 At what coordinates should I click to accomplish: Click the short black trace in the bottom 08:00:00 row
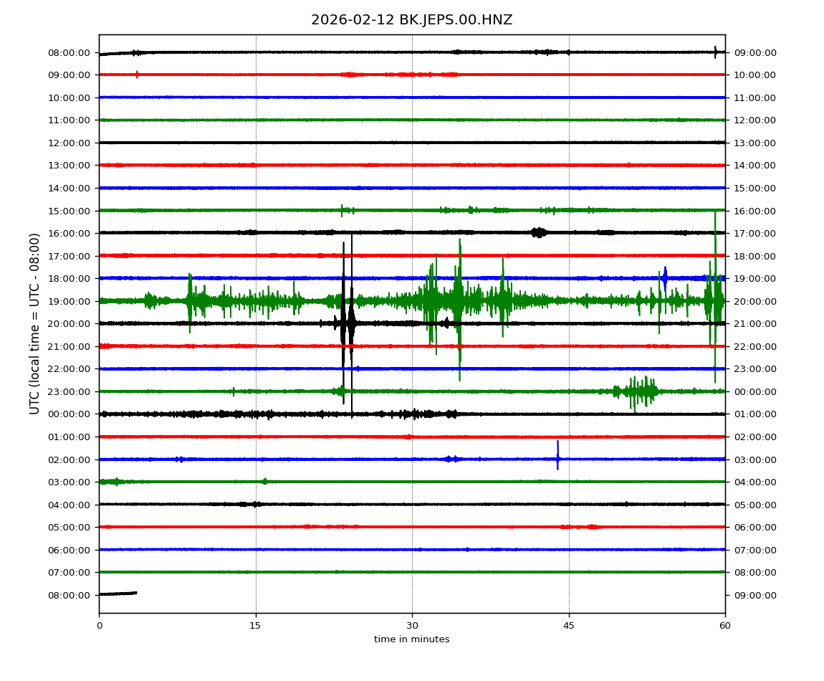[118, 594]
